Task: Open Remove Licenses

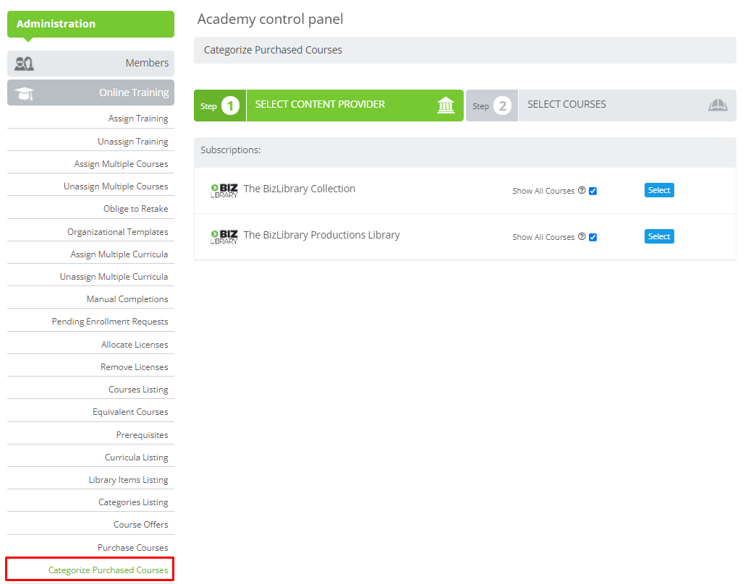Action: pyautogui.click(x=134, y=367)
